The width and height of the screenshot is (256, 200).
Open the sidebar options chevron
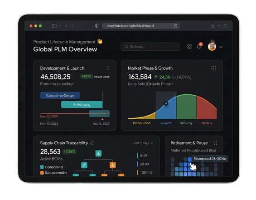pyautogui.click(x=60, y=26)
